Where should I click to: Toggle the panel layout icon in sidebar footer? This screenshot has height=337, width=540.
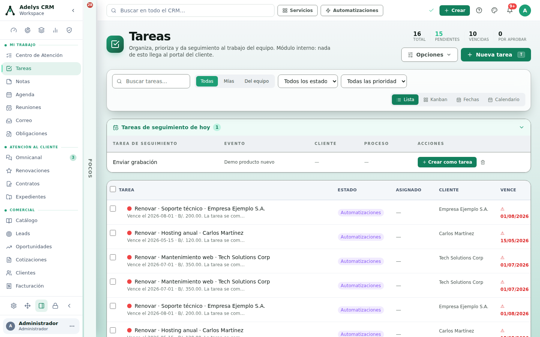tap(42, 306)
